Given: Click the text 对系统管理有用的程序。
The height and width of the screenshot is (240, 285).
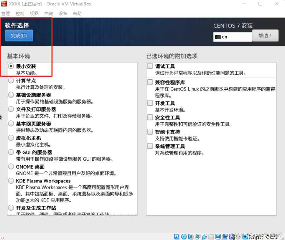Looking at the screenshot, I should pyautogui.click(x=180, y=153).
